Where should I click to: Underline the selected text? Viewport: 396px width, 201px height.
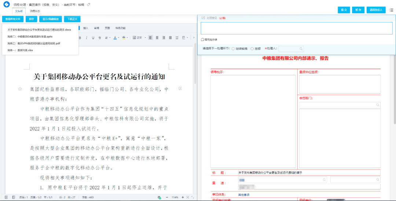93,38
